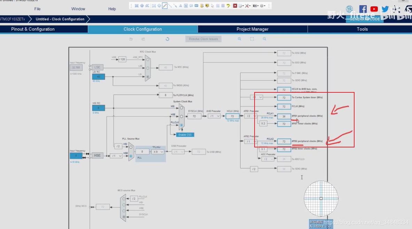The image size is (412, 229).
Task: Click the APB1 peripheral clocks value field
Action: pyautogui.click(x=284, y=116)
